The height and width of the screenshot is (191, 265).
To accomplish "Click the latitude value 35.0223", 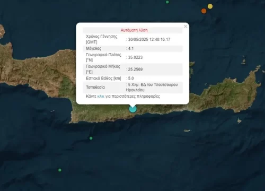I will (135, 57).
